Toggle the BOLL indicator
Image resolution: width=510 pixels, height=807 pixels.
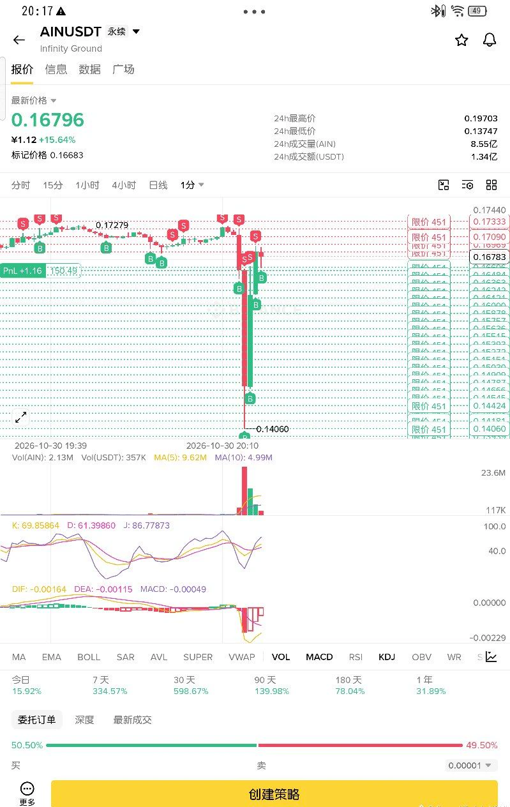pos(89,657)
